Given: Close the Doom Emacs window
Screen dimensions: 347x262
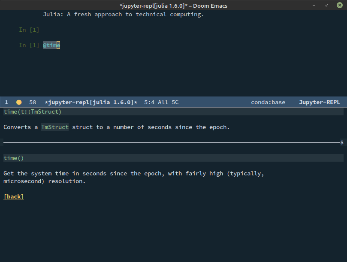Looking at the screenshot, I should [x=340, y=5].
